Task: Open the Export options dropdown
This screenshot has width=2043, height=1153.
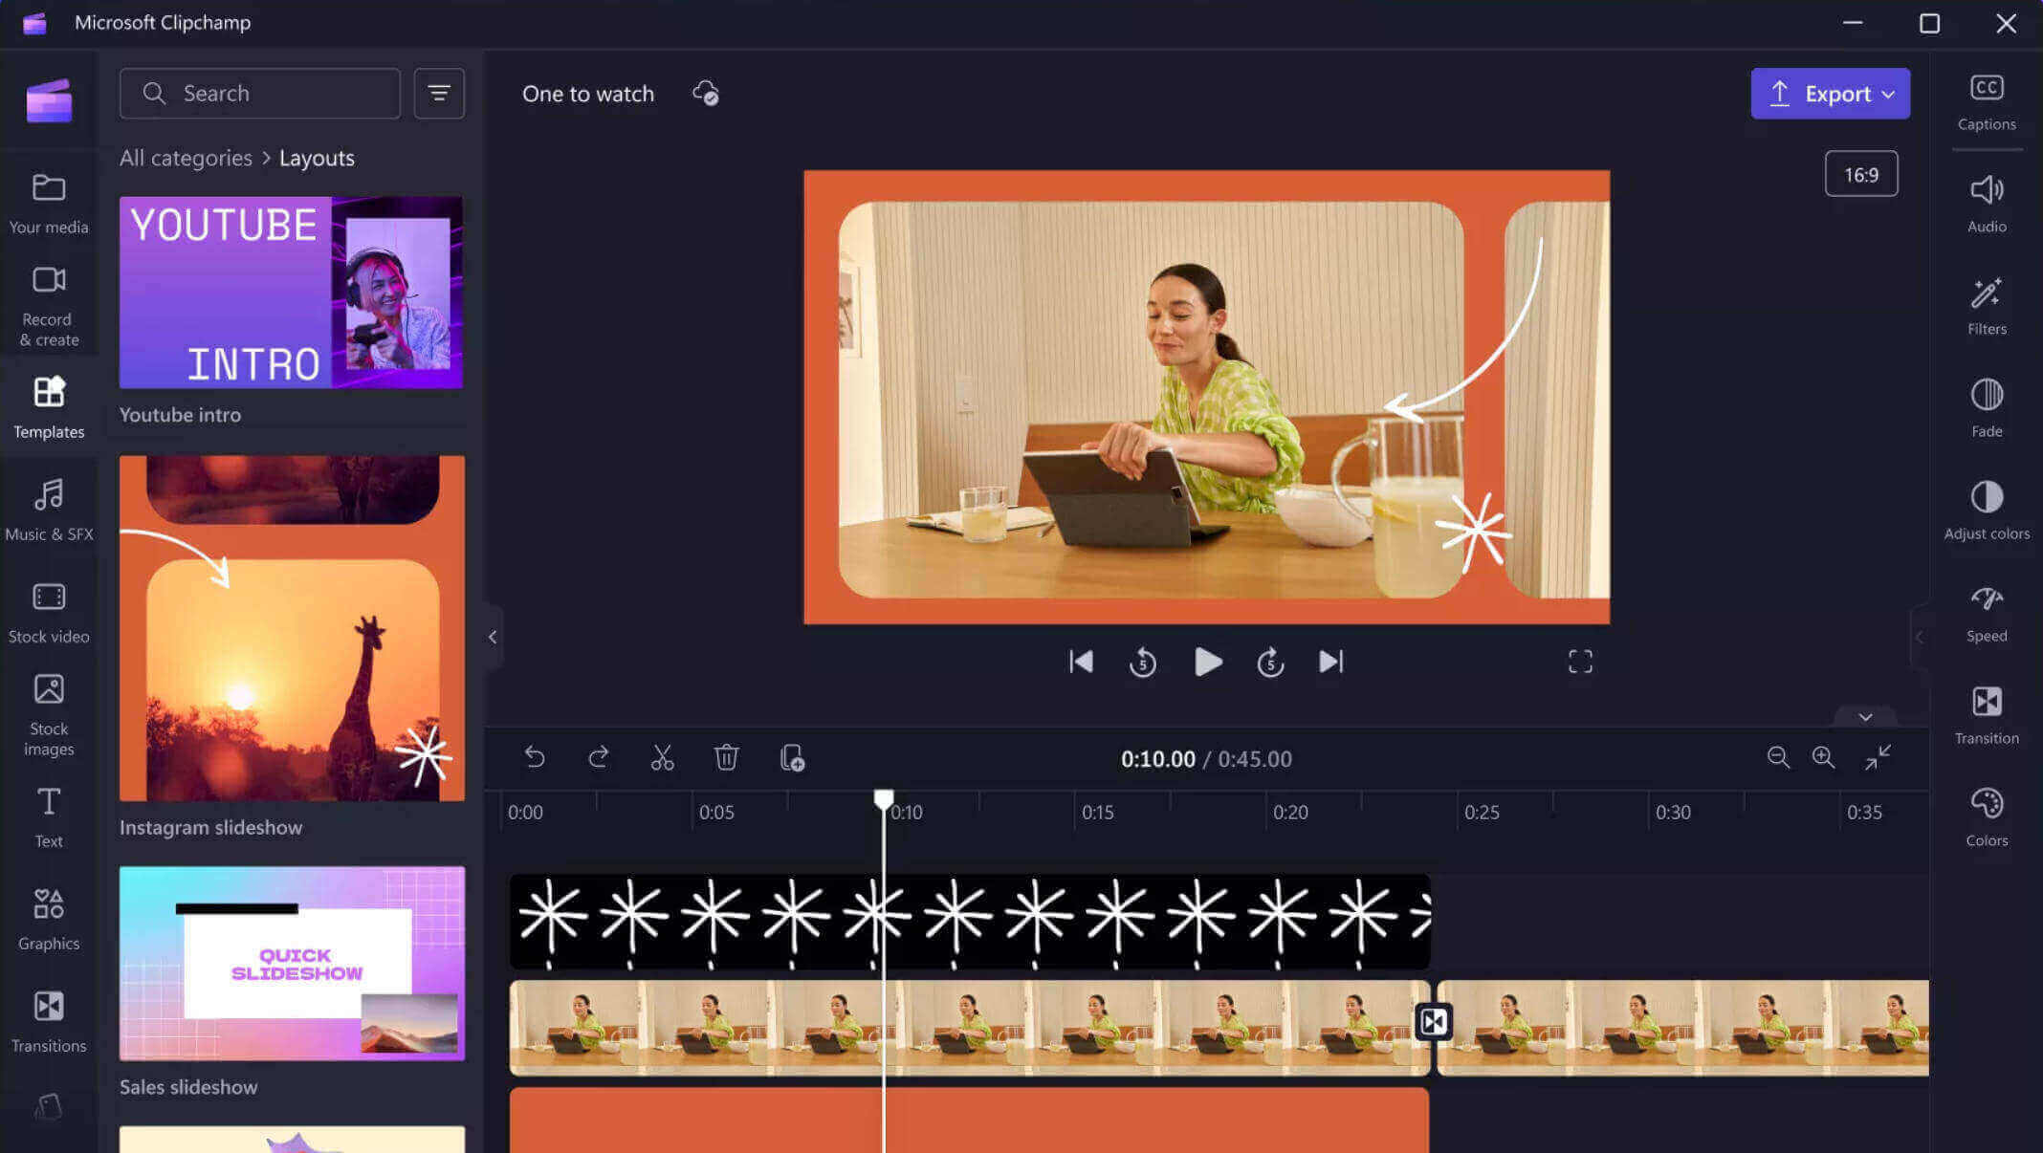Action: (x=1886, y=93)
